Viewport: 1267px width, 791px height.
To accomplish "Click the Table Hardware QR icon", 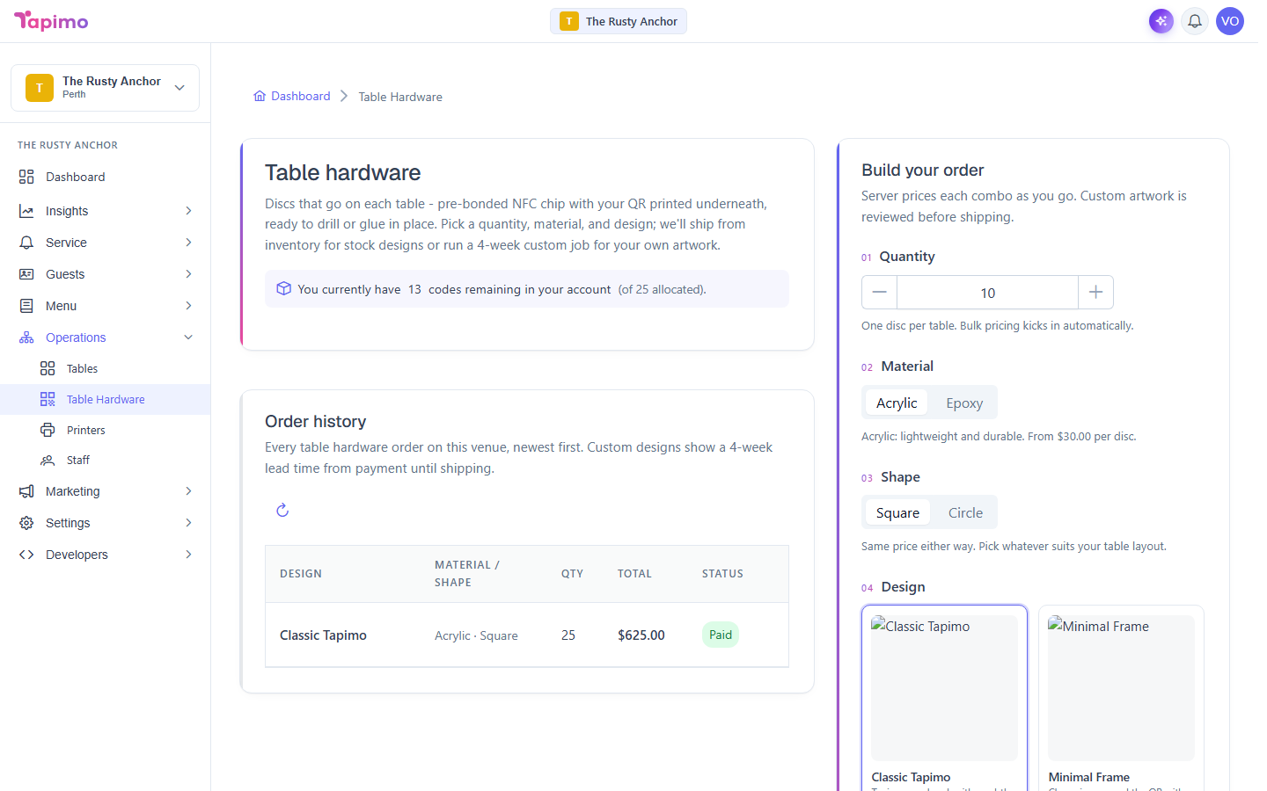I will pyautogui.click(x=48, y=399).
